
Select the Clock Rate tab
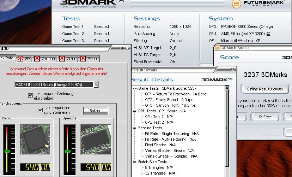[7, 58]
